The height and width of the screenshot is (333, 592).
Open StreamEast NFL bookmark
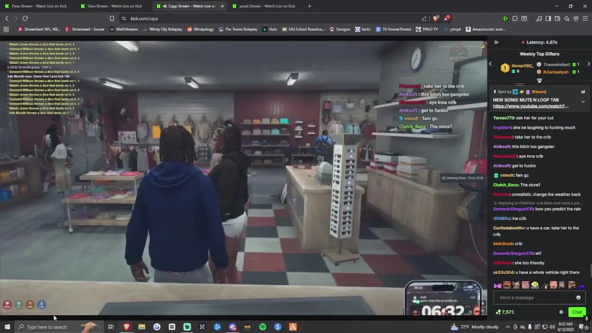pyautogui.click(x=39, y=29)
